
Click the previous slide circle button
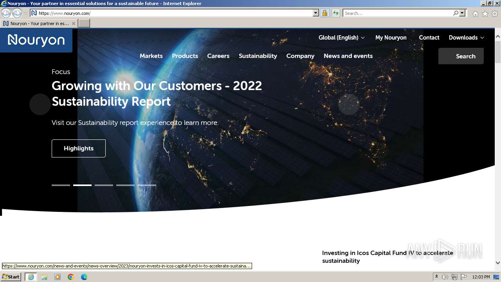click(x=40, y=104)
